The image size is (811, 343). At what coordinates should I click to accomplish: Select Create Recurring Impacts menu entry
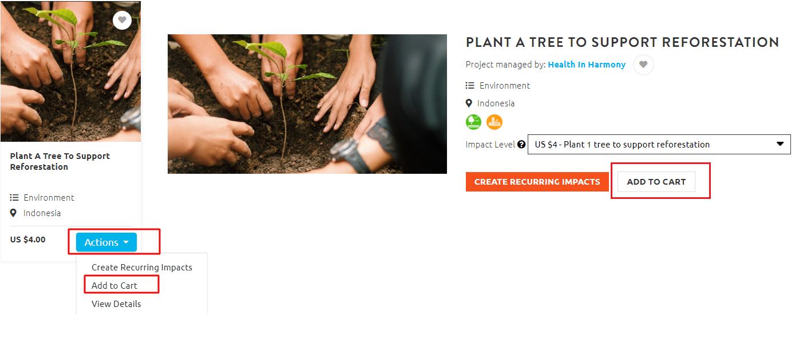click(x=142, y=268)
